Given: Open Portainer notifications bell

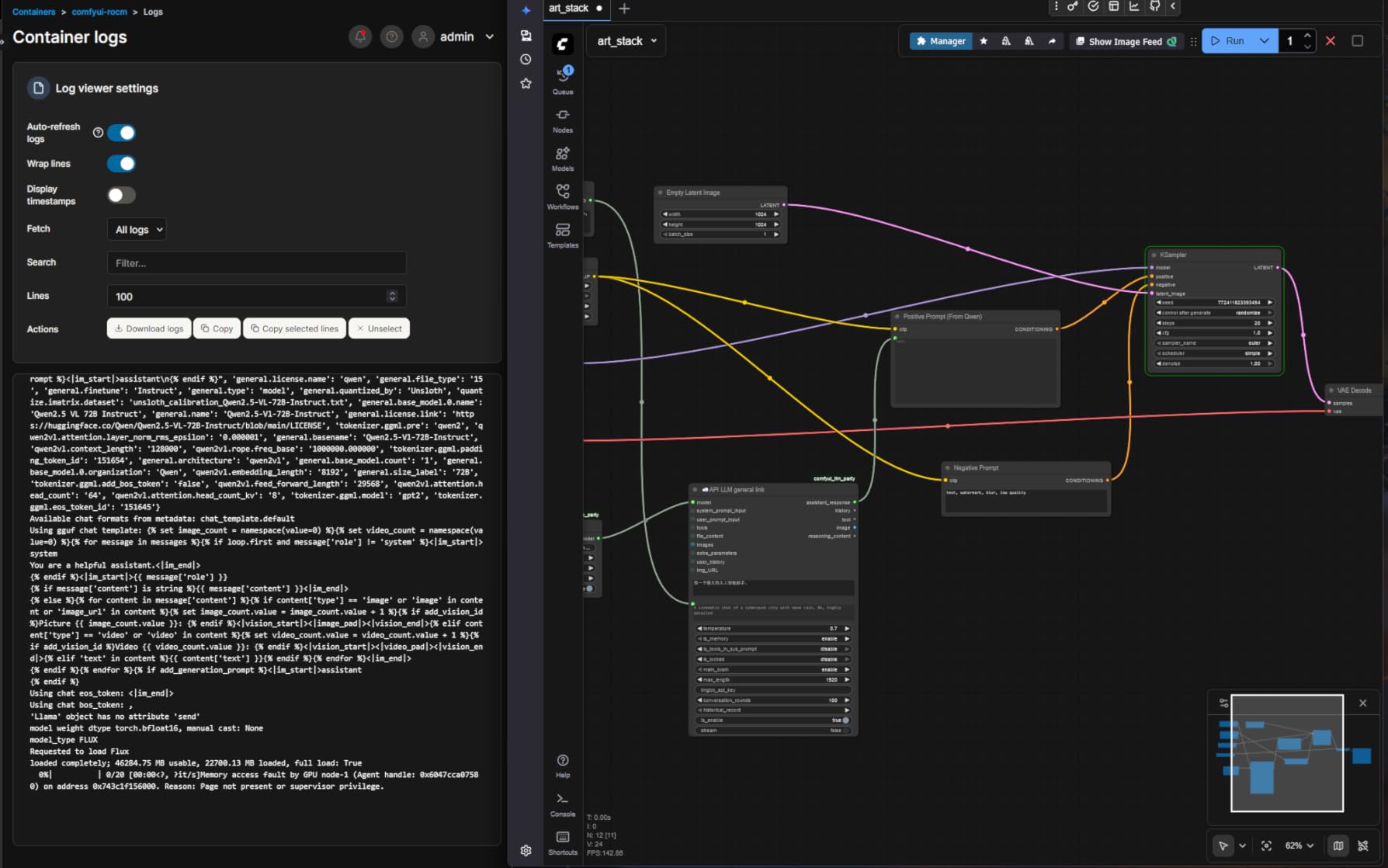Looking at the screenshot, I should click(x=360, y=36).
